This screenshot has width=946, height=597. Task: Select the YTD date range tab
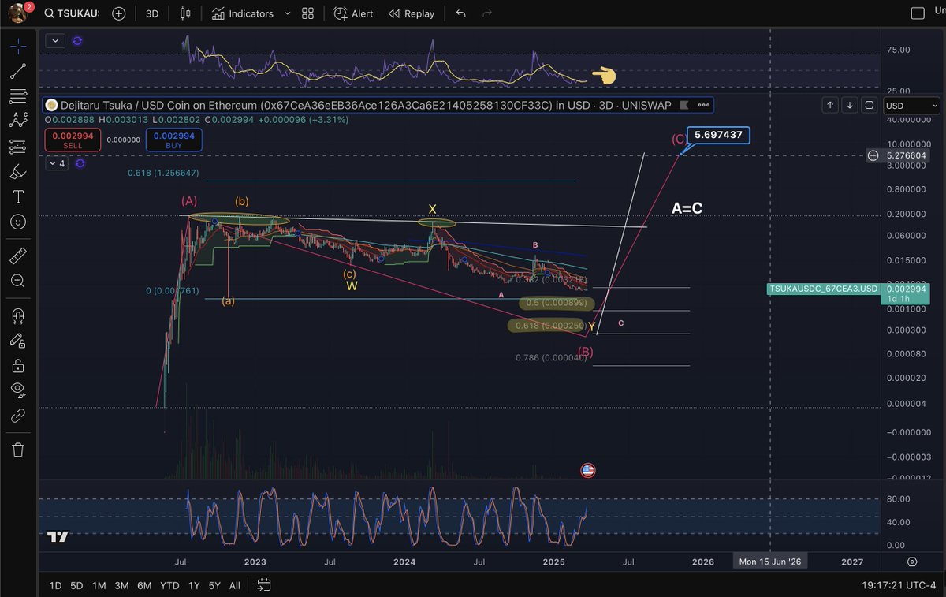169,585
